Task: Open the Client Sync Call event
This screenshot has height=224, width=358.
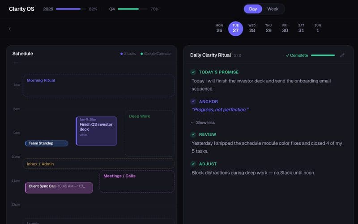Action: coord(59,188)
